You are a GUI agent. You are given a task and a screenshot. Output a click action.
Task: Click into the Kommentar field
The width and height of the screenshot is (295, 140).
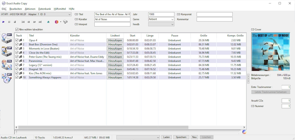215,19
